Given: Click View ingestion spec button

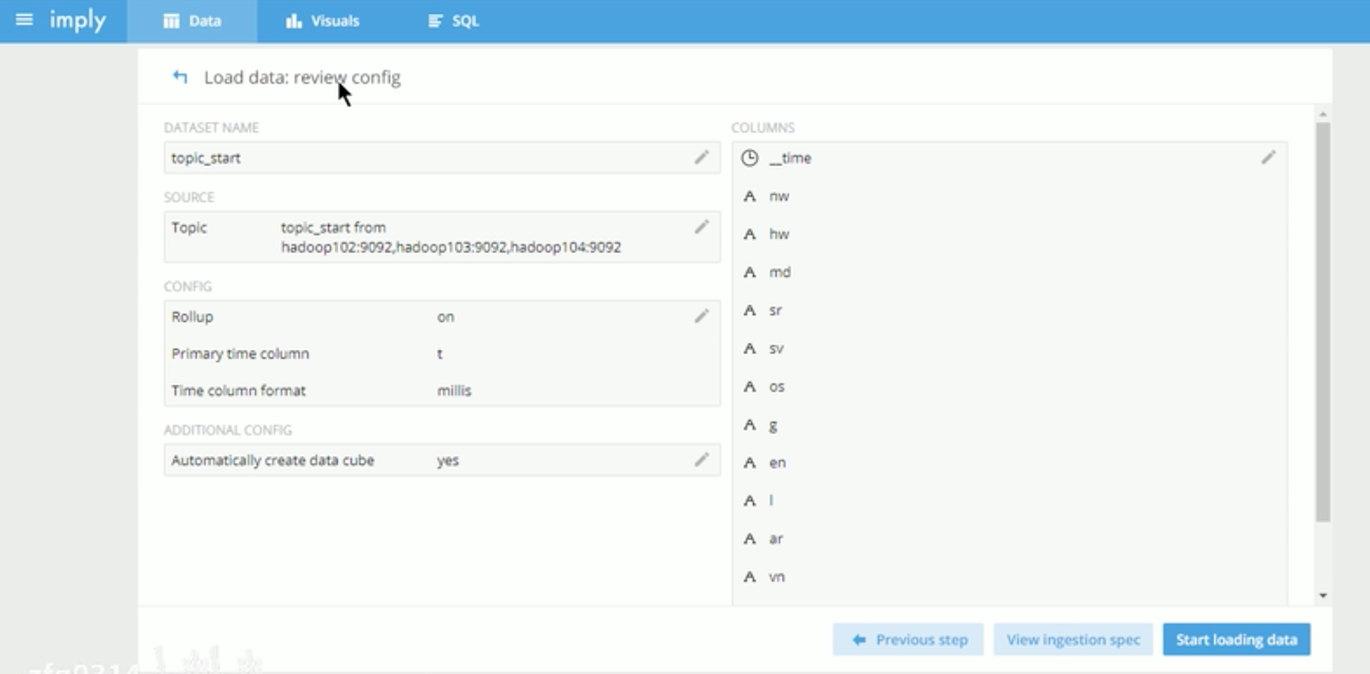Looking at the screenshot, I should coord(1073,639).
